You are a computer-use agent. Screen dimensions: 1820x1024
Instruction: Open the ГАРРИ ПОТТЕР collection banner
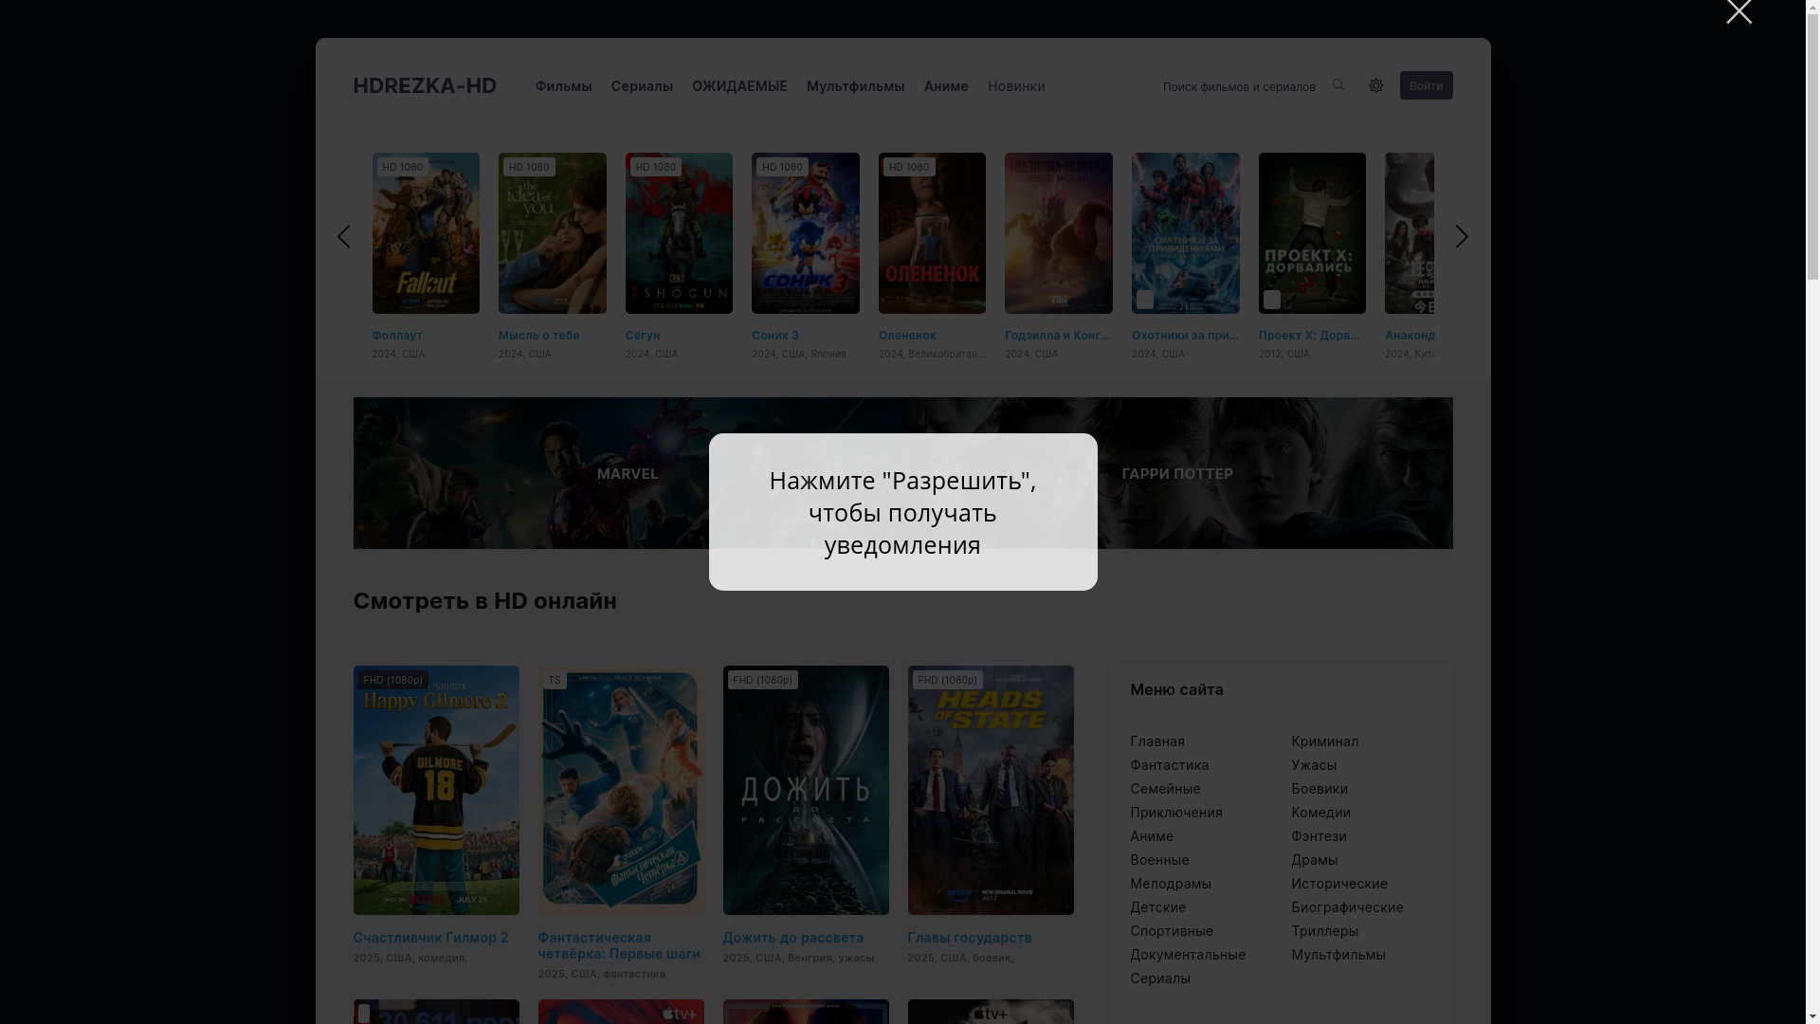click(x=1177, y=473)
